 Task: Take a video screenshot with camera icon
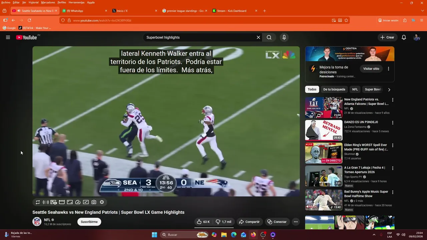(94, 202)
